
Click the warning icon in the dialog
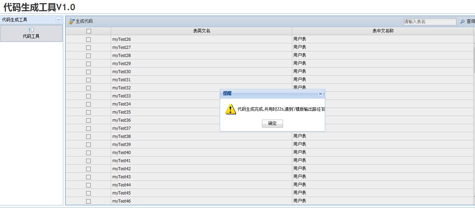click(x=231, y=109)
